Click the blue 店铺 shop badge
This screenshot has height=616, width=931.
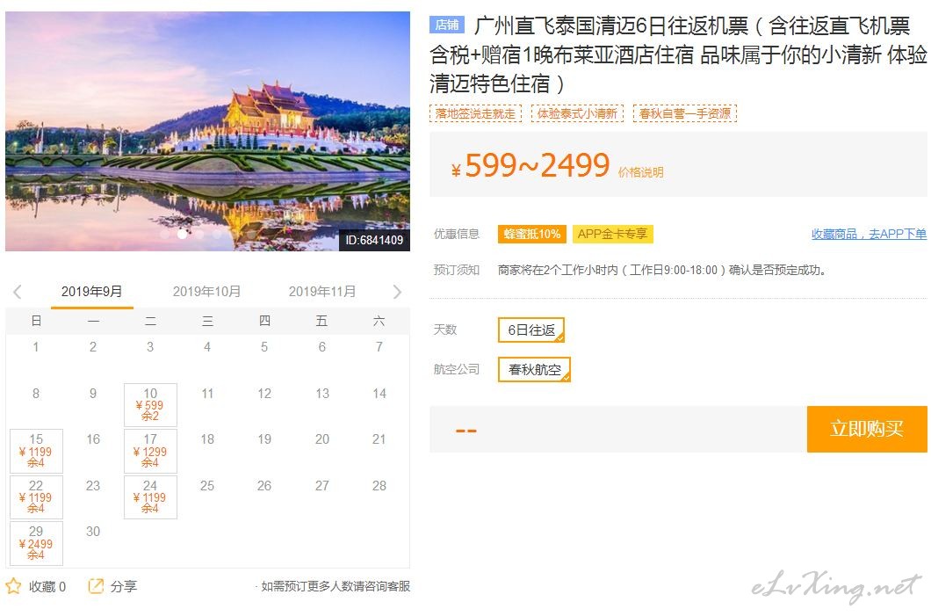pyautogui.click(x=446, y=25)
